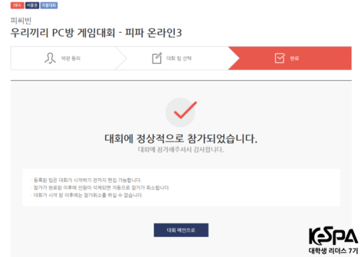Select the 완료 step label
361x257 pixels.
coord(294,58)
